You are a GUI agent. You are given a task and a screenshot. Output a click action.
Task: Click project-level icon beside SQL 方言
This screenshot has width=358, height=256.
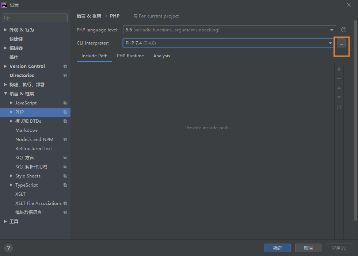point(65,158)
